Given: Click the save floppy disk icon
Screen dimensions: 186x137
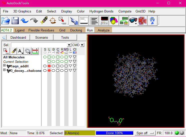Looking at the screenshot, I should click(x=15, y=20).
